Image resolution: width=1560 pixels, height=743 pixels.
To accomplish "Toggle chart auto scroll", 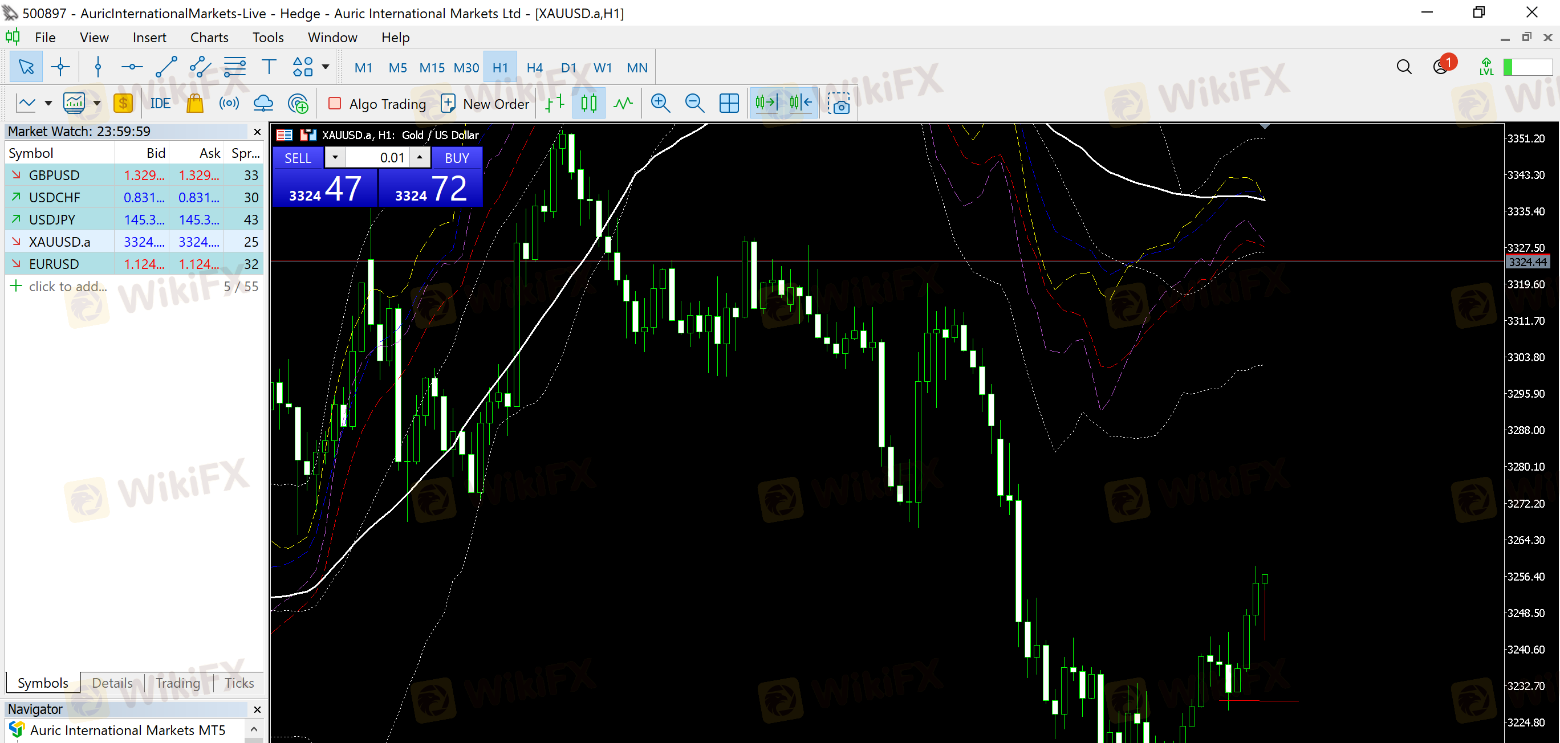I will tap(766, 104).
